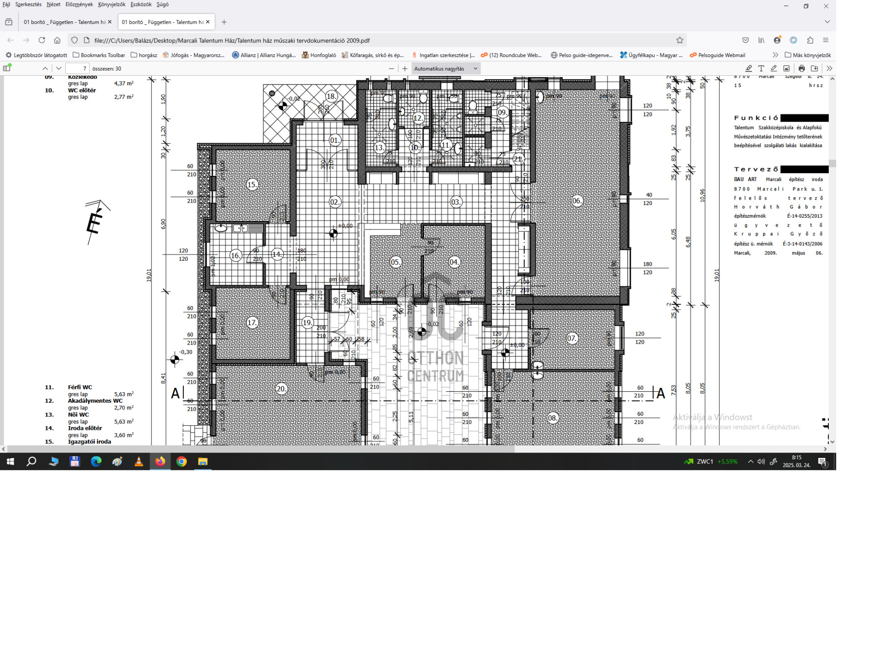The width and height of the screenshot is (871, 653).
Task: Open the Könyvjelzők menu
Action: tap(112, 5)
